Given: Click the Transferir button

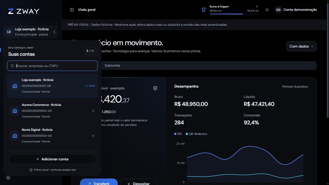Looking at the screenshot, I should [x=99, y=182].
